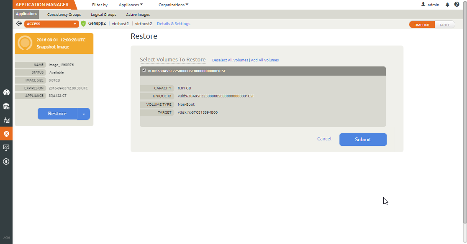Keep TIMELINE view selected

tap(422, 24)
